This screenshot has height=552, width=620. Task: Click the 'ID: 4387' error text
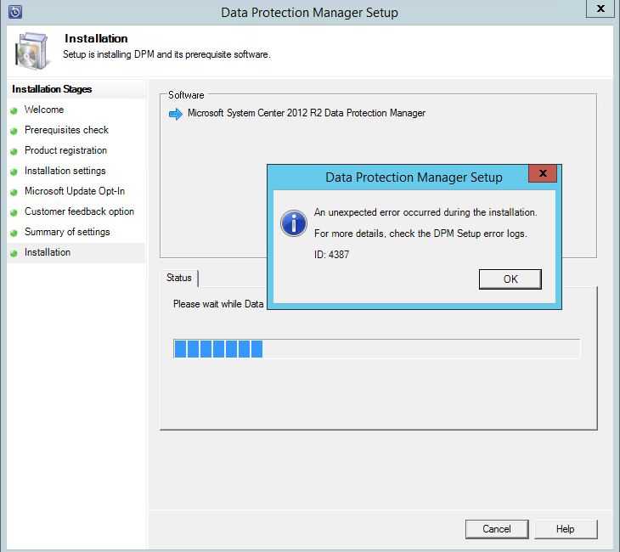coord(331,255)
